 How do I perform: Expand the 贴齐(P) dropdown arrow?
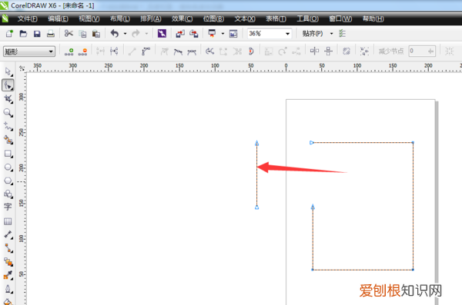pyautogui.click(x=331, y=34)
